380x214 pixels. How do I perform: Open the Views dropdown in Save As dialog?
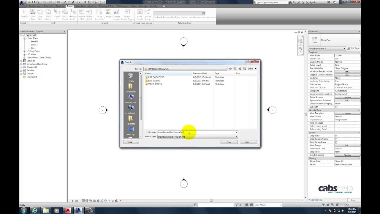coord(252,69)
